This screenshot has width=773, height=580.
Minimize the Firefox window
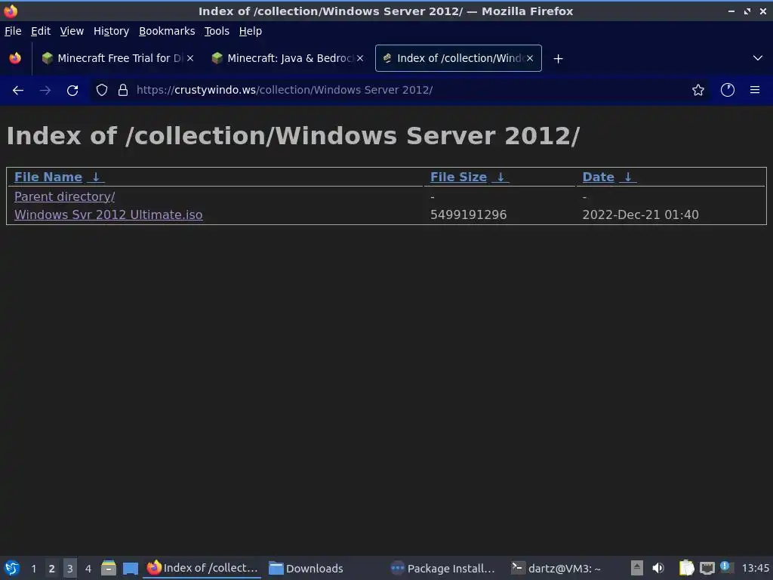click(x=731, y=11)
